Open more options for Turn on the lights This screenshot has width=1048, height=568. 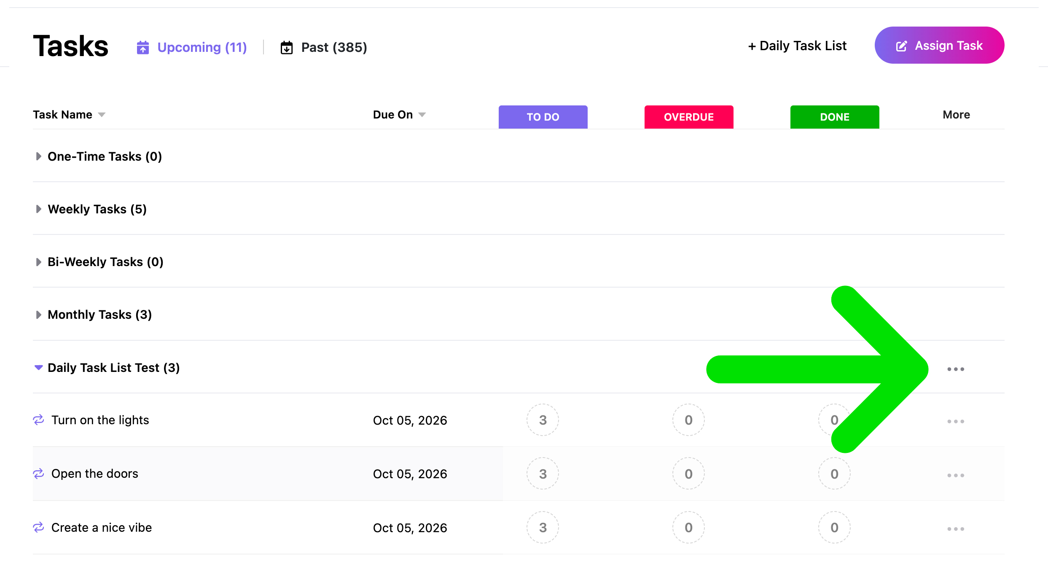(x=955, y=421)
